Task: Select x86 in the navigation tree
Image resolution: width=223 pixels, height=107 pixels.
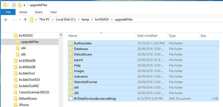Action: coord(23,54)
